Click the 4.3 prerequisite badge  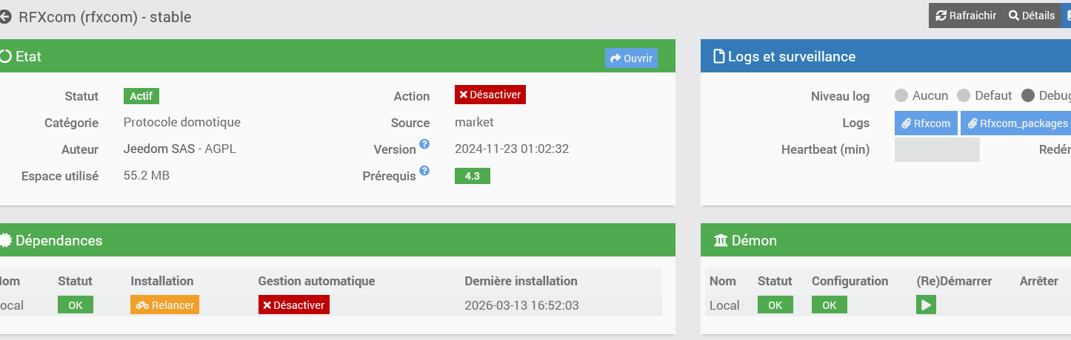click(473, 176)
